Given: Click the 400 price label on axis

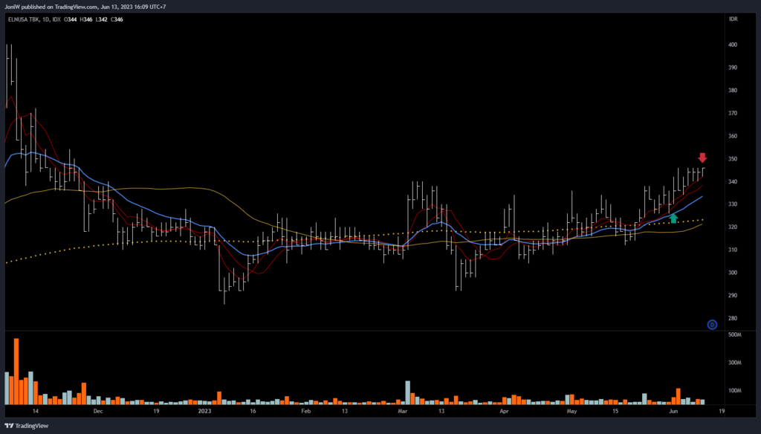Looking at the screenshot, I should (733, 45).
